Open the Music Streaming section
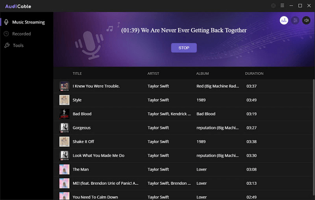Screen dimensions: 315x200 click(28, 22)
